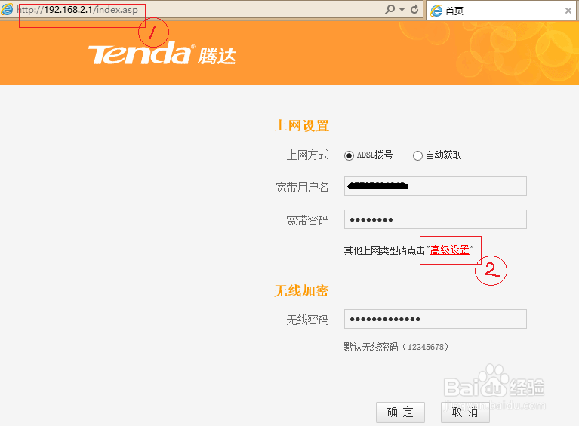Open the 高级设置 link
579x426 pixels.
coord(450,250)
